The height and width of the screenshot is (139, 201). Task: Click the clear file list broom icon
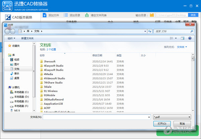click(x=87, y=15)
